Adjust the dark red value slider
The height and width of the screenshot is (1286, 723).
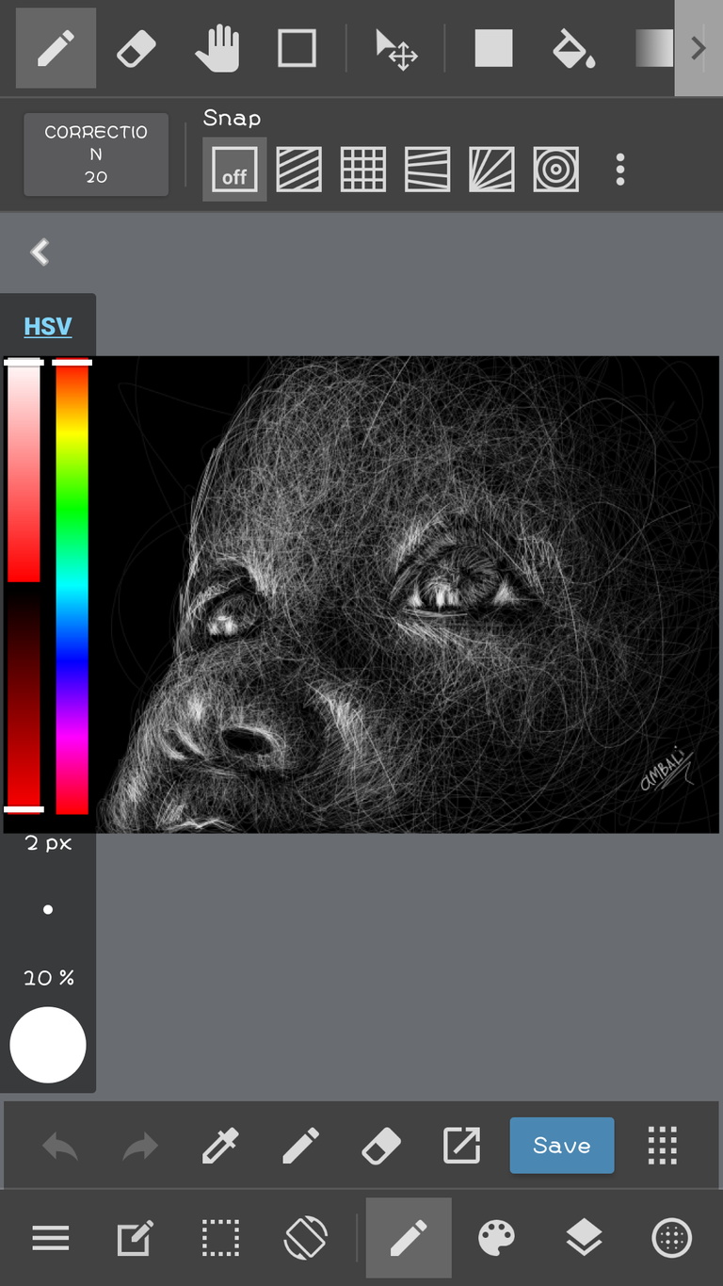(x=24, y=697)
